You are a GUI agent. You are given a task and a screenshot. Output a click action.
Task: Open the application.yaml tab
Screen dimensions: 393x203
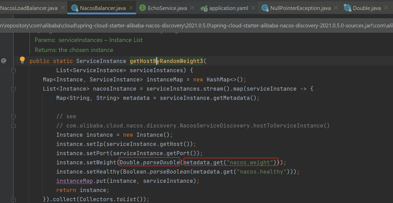[229, 8]
